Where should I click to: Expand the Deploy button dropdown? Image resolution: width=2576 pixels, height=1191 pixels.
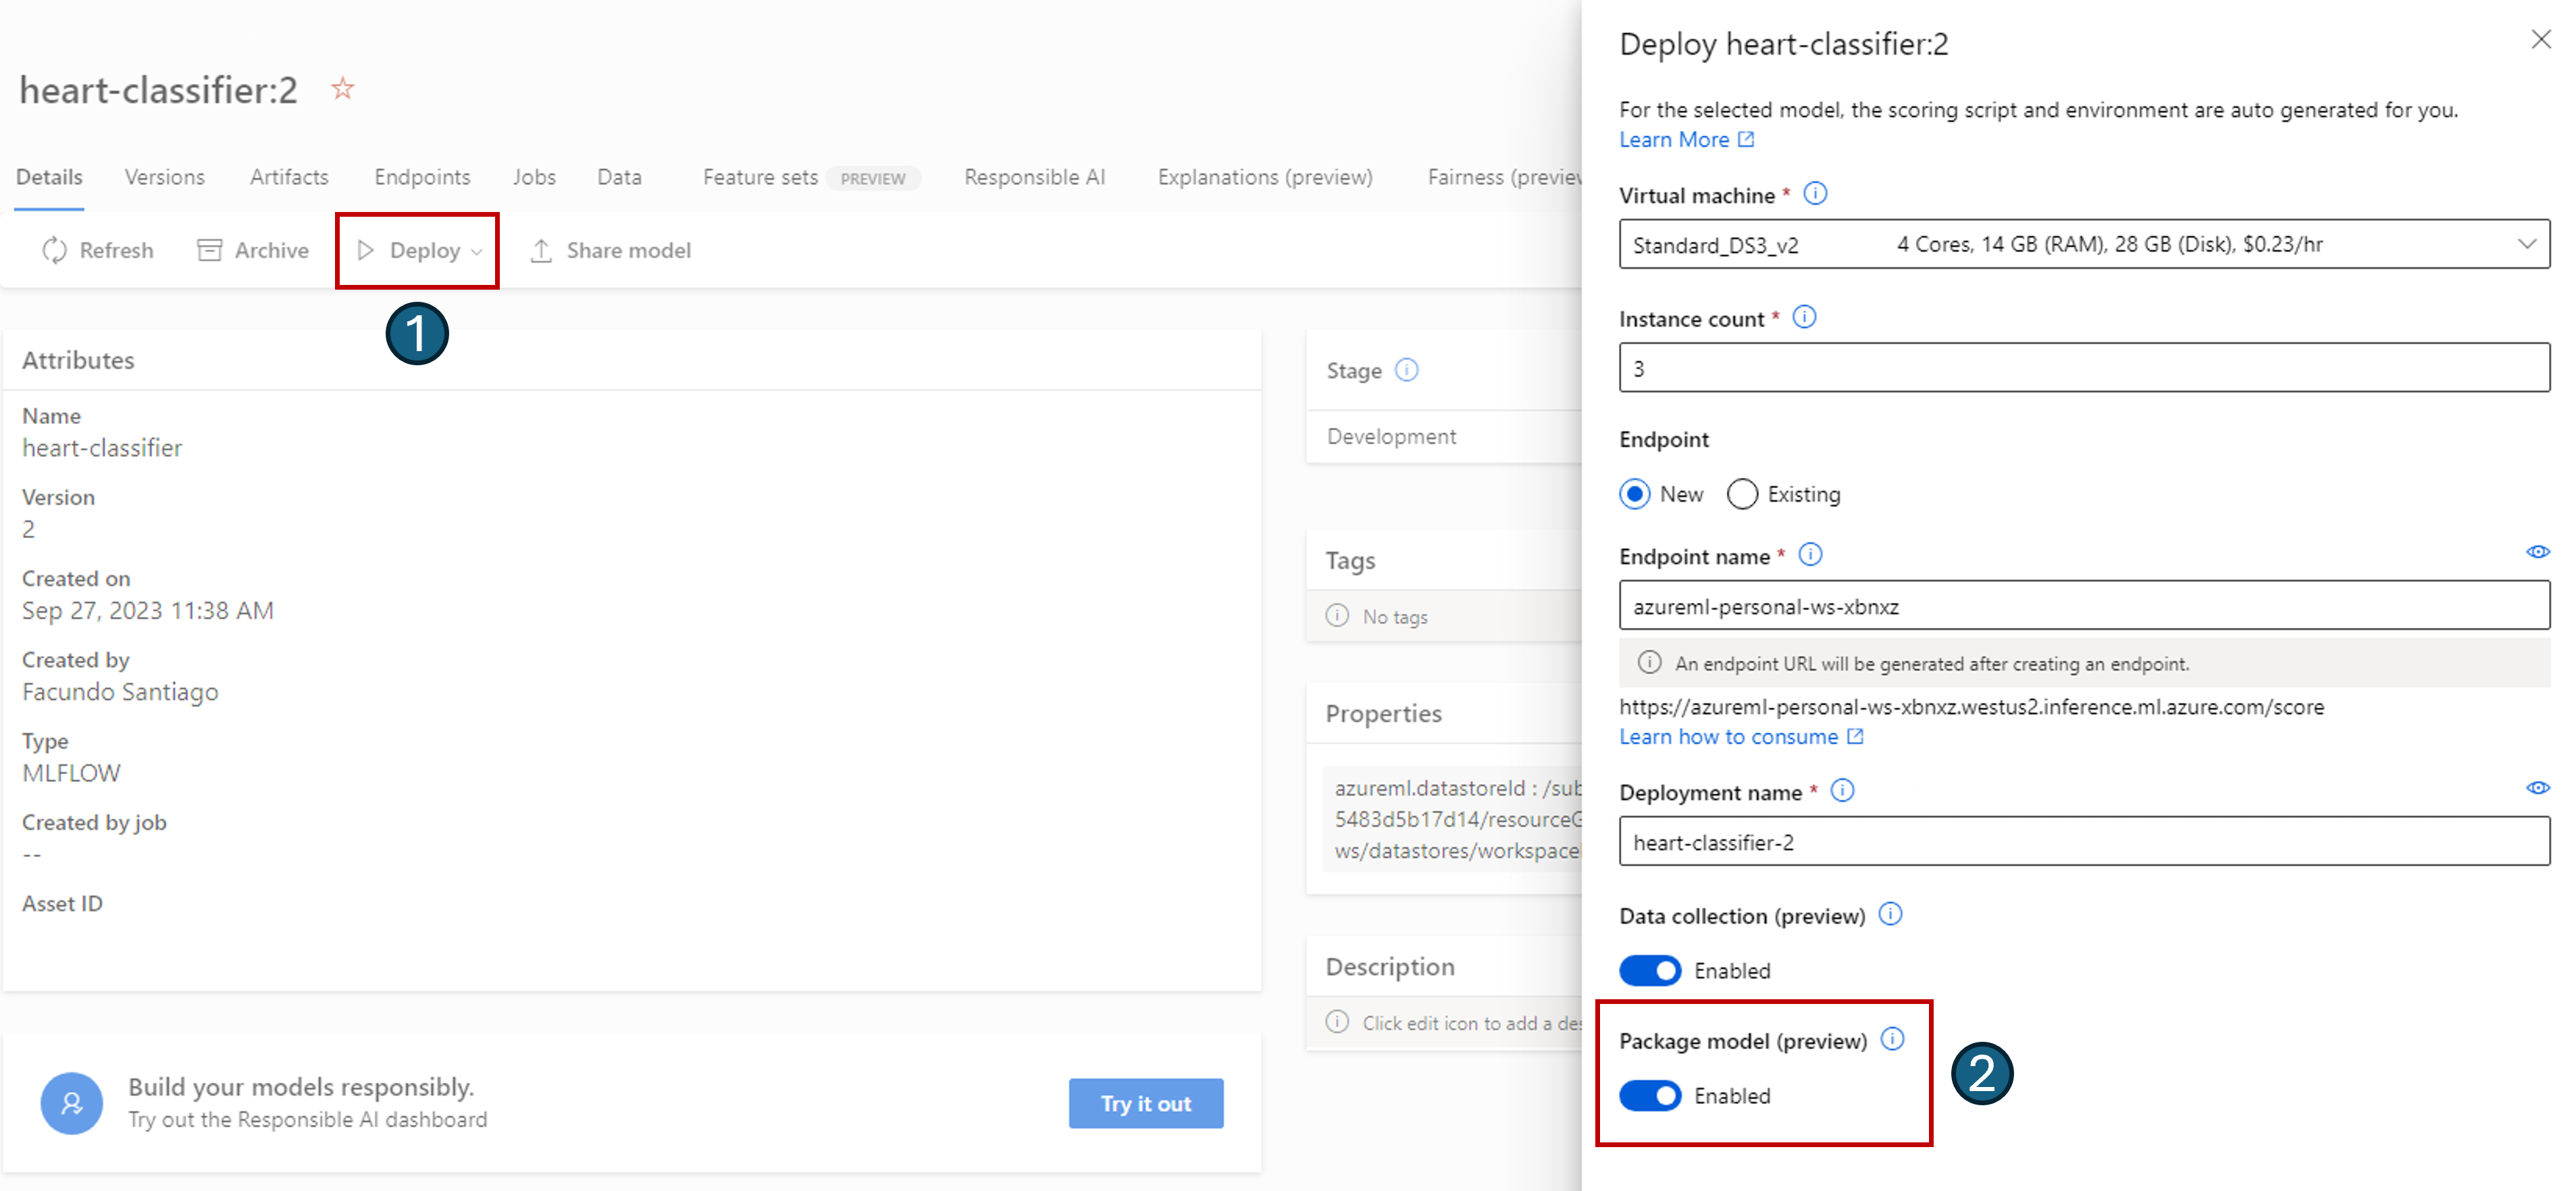[x=477, y=251]
